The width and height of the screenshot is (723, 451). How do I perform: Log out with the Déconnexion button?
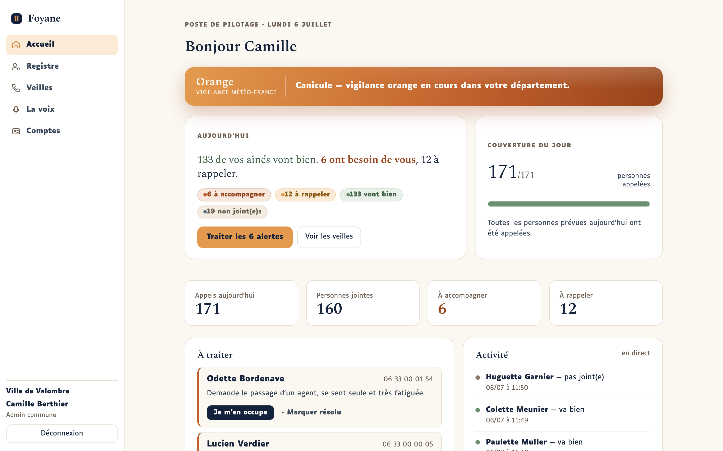click(x=62, y=433)
